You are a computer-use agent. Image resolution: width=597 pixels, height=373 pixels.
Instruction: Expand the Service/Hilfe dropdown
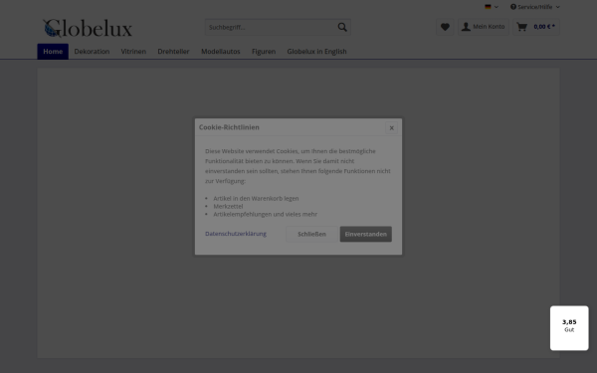[535, 7]
